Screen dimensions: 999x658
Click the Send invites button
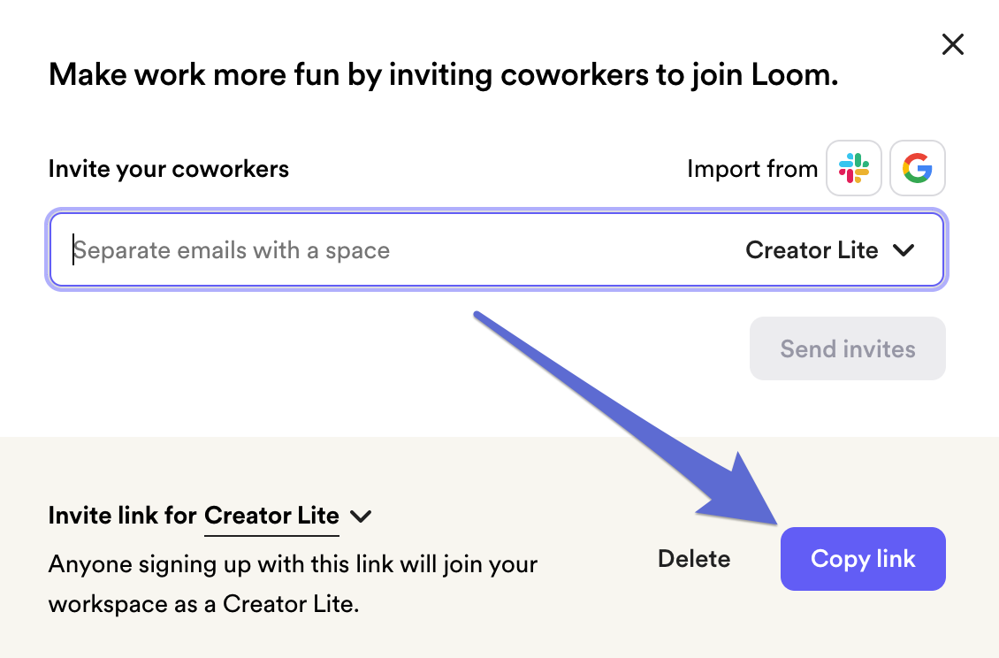tap(847, 348)
